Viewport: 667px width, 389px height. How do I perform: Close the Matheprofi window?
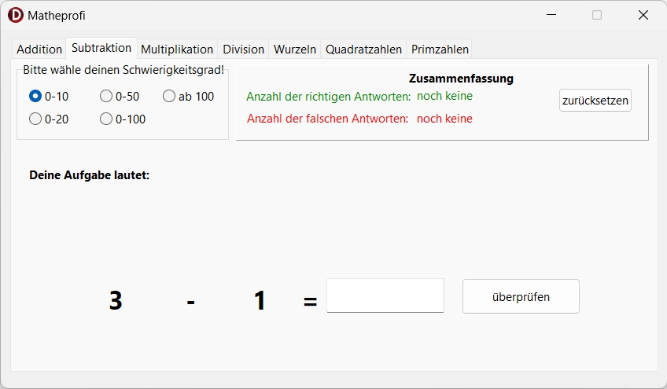coord(643,15)
